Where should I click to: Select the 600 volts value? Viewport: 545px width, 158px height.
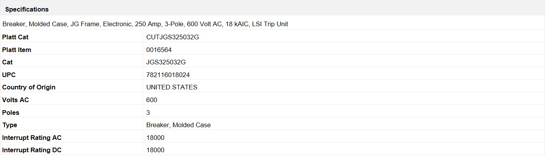tap(152, 100)
